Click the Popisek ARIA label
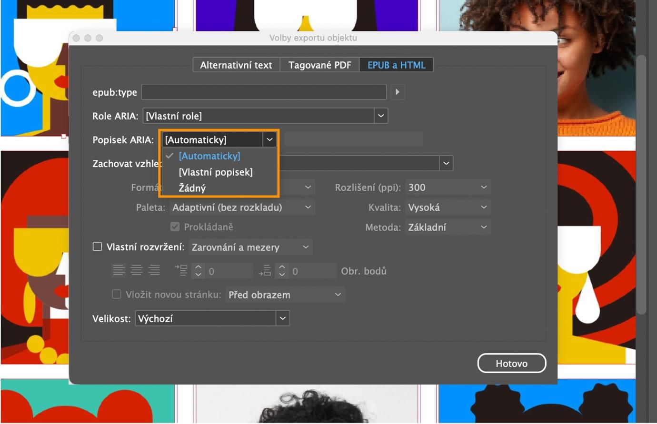Screen dimensions: 657x424 tap(123, 140)
